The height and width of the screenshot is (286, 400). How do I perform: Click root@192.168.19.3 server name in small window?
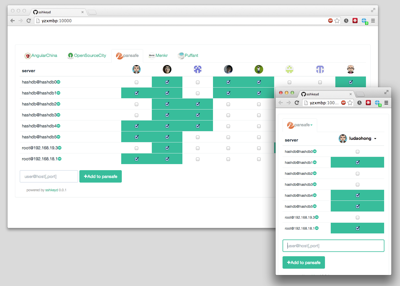point(300,217)
